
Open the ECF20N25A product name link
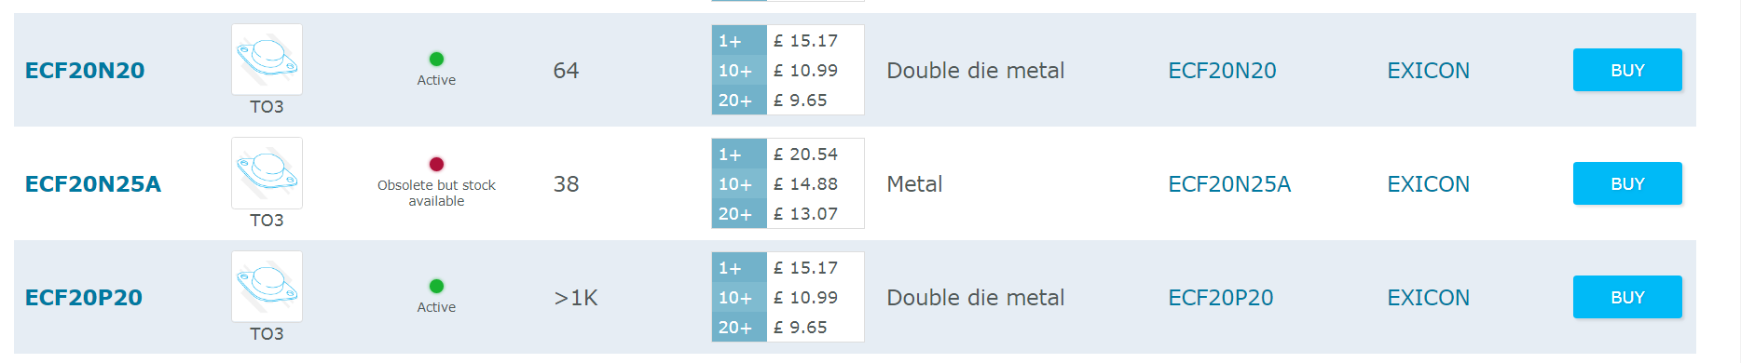[93, 184]
